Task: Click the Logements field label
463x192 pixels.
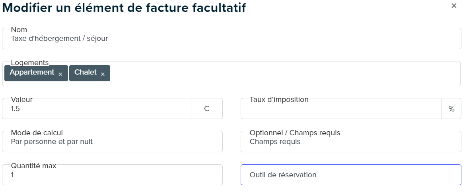Action: coord(29,62)
